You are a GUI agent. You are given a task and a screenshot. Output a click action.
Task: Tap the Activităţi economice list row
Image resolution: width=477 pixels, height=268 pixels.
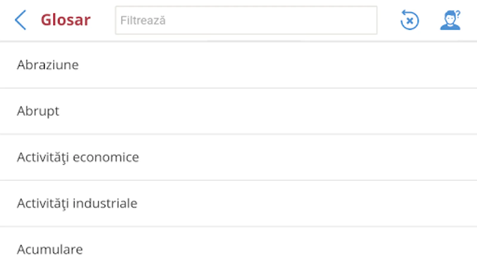click(x=238, y=157)
